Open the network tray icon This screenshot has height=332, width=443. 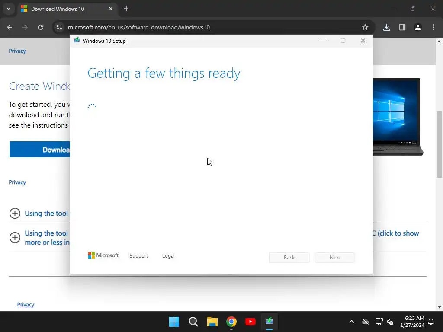(x=379, y=322)
